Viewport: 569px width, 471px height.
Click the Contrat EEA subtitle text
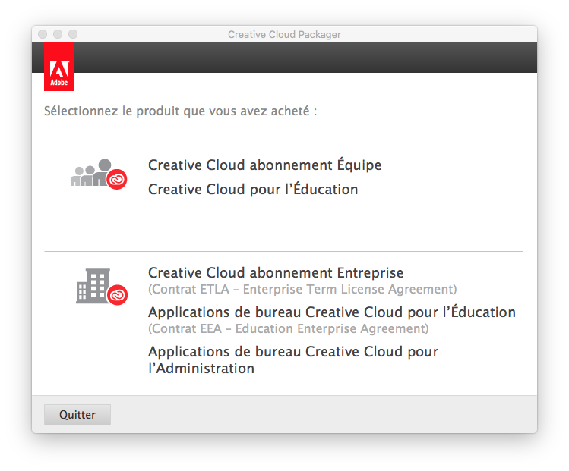[288, 328]
